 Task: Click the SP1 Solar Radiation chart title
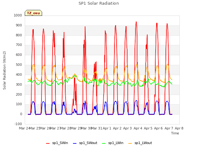(x=99, y=3)
